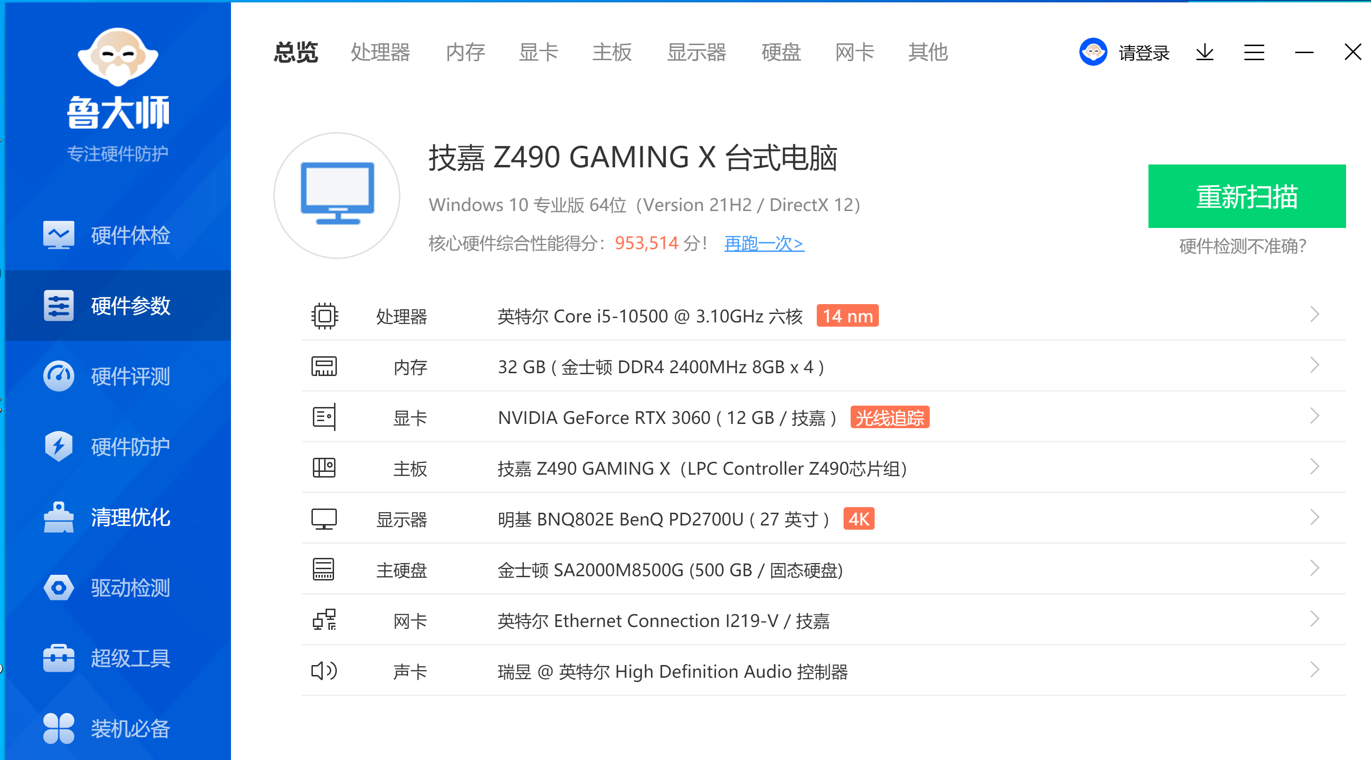Viewport: 1371px width, 760px height.
Task: Switch to the 硬盘 tab
Action: tap(781, 52)
